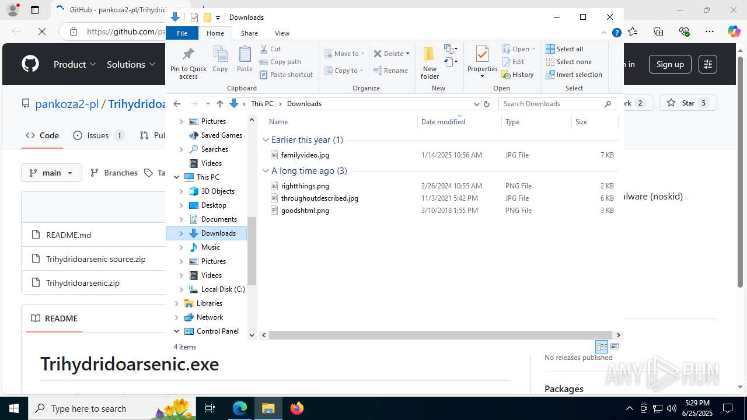Open Explorer Help question mark icon
The height and width of the screenshot is (420, 747).
coord(616,33)
